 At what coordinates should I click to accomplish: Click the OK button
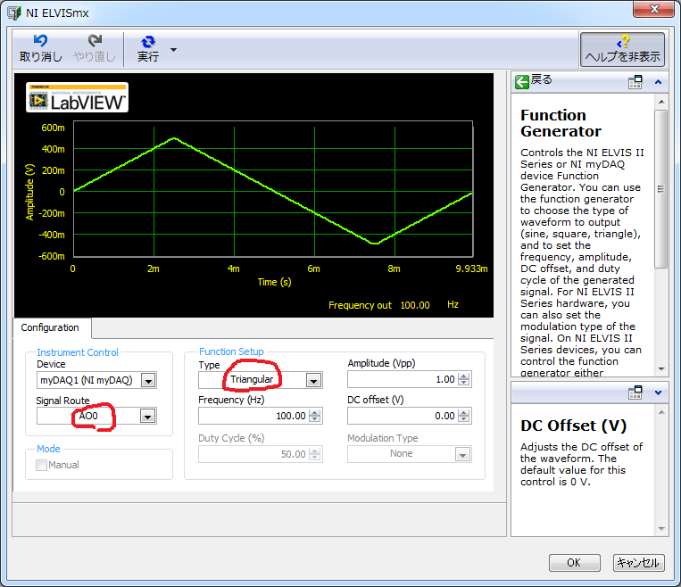[x=575, y=563]
